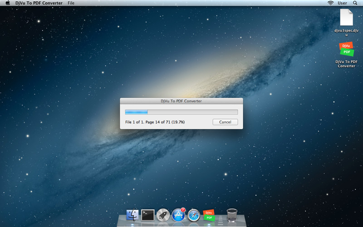Click the conversion progress bar
The image size is (363, 227).
click(181, 112)
